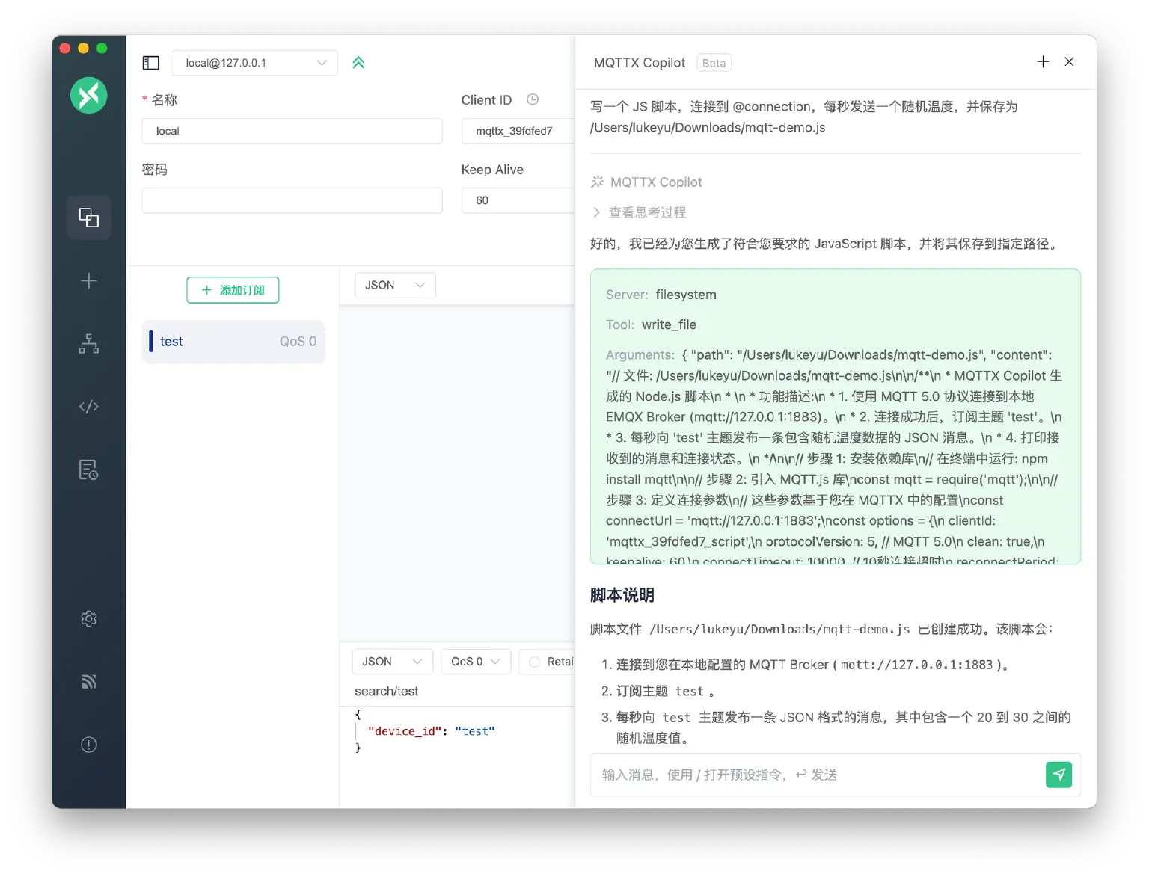Screen dimensions: 1149x877
Task: Start a new Copilot chat with plus
Action: click(1043, 62)
